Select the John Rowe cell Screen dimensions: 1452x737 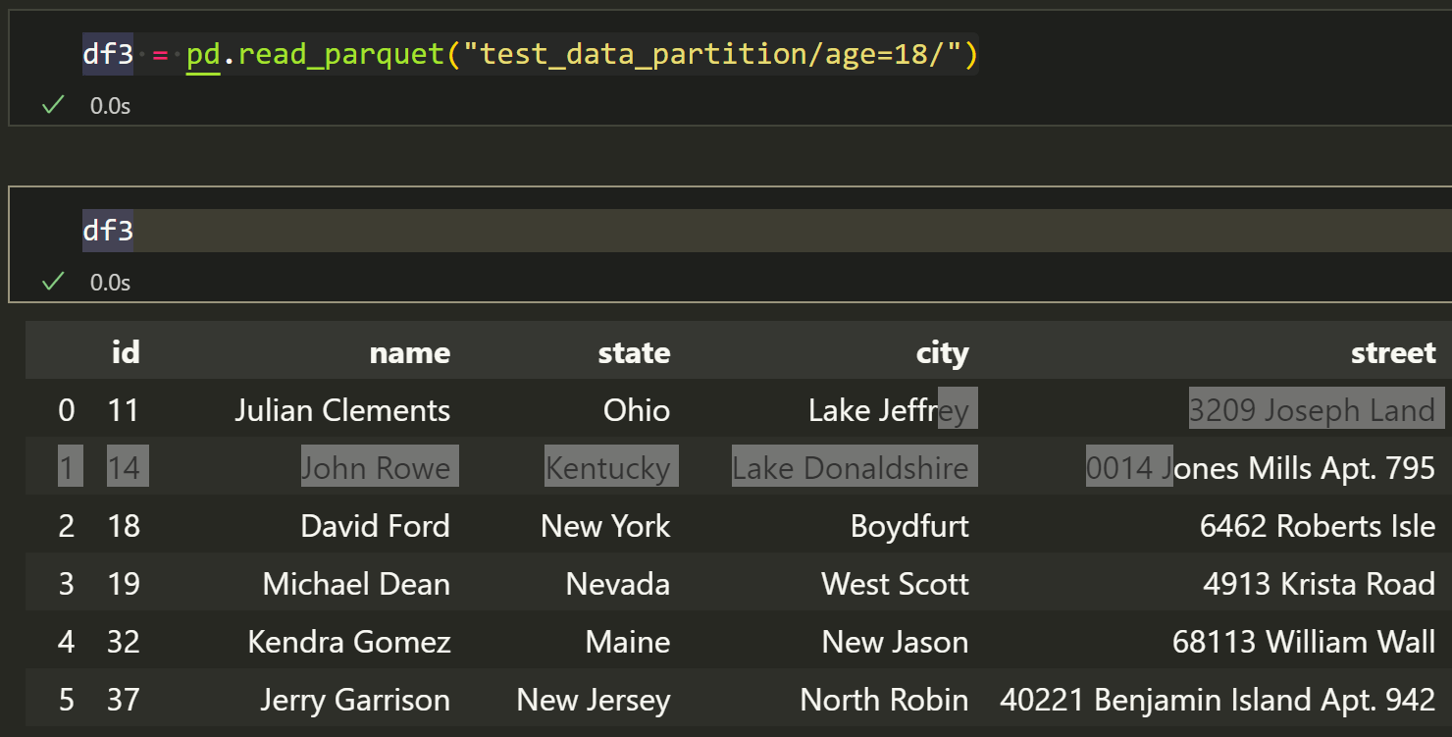point(376,467)
